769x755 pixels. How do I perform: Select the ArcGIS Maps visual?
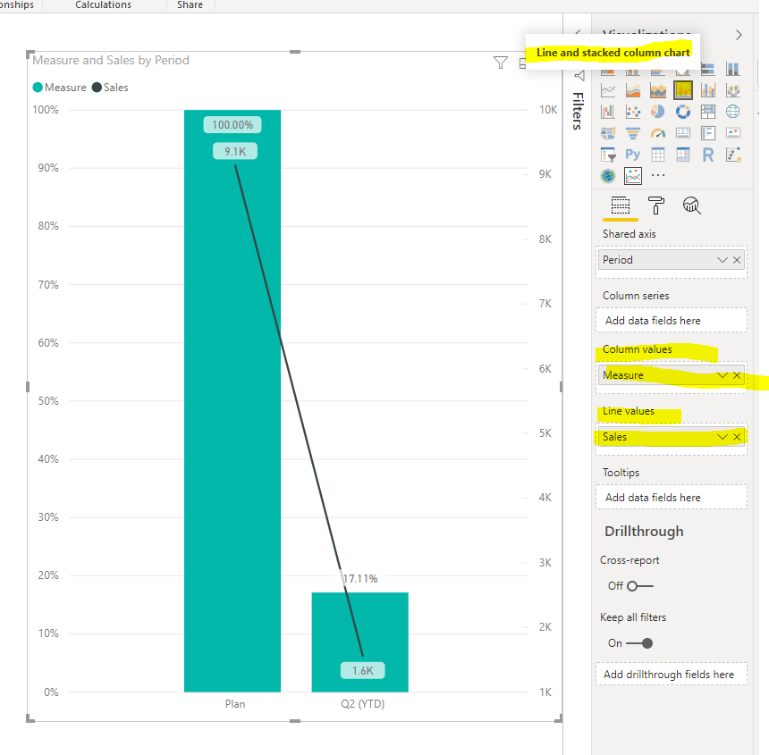(608, 175)
